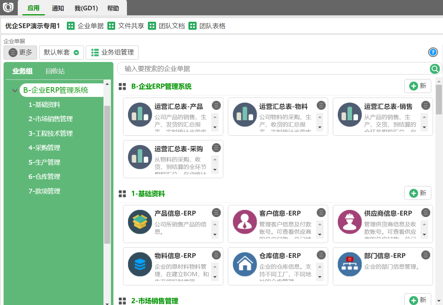Open the 文件共享 grid icon shortcut
Screen dimensions: 443x305
click(111, 26)
